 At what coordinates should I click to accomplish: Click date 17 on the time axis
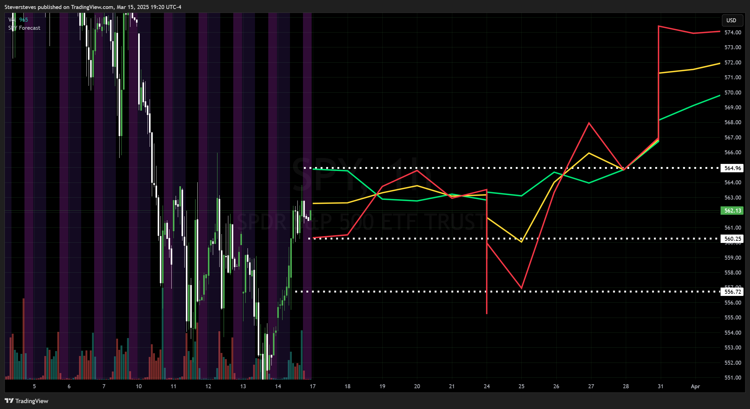313,386
